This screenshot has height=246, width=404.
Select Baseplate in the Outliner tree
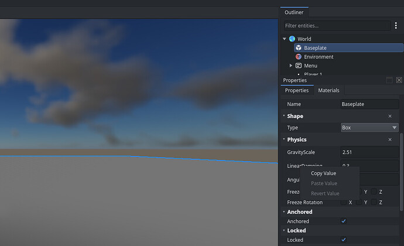click(x=348, y=47)
